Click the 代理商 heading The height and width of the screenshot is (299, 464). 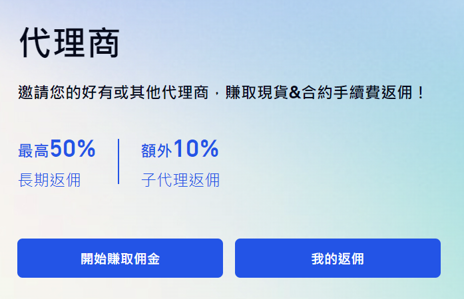point(69,43)
